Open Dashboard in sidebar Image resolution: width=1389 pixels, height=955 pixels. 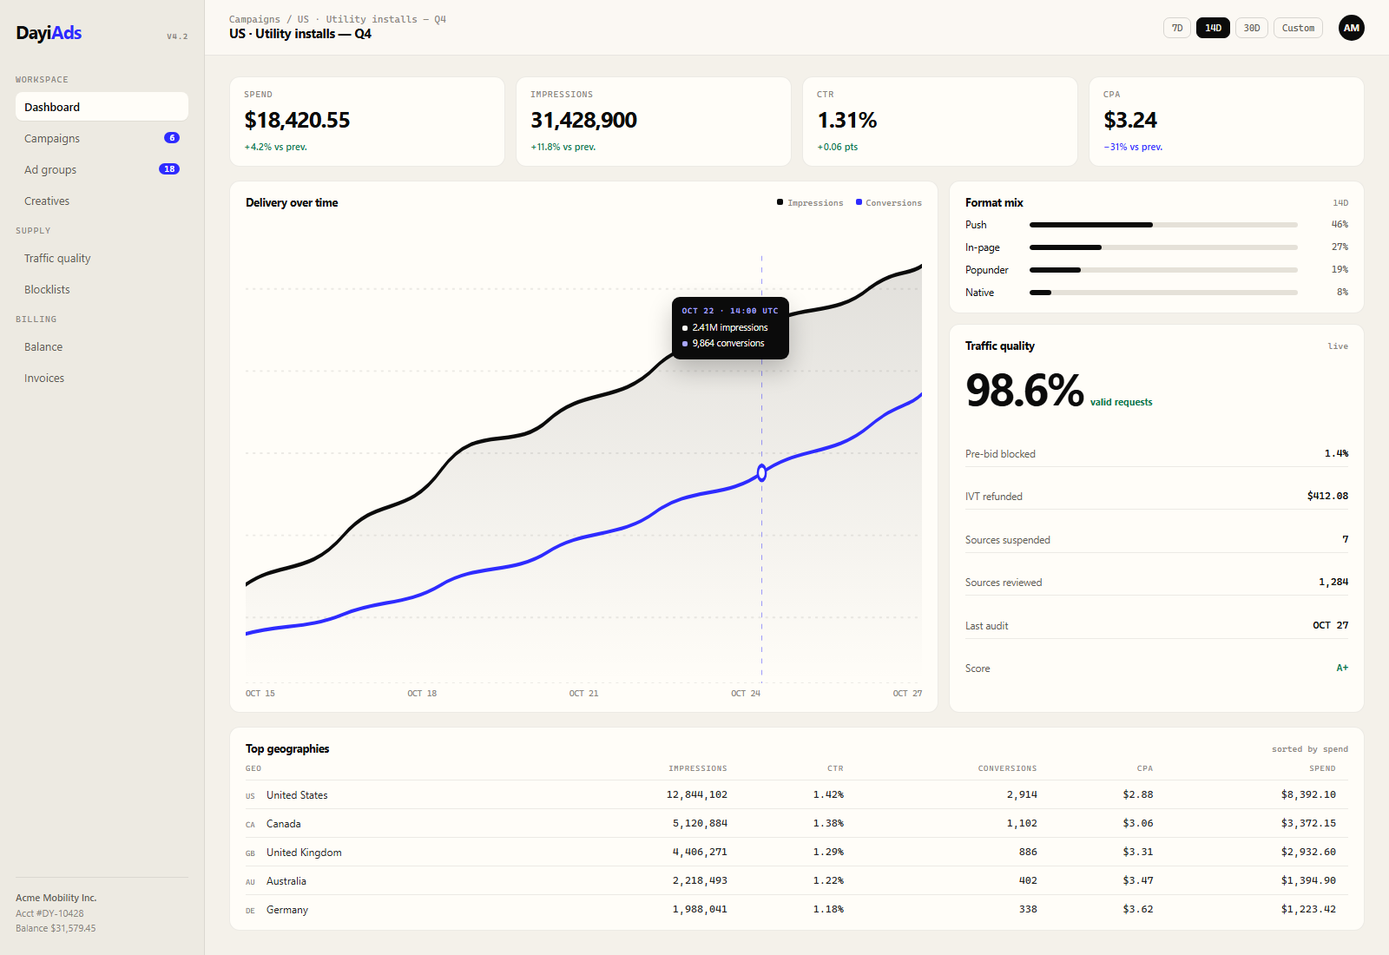point(102,107)
